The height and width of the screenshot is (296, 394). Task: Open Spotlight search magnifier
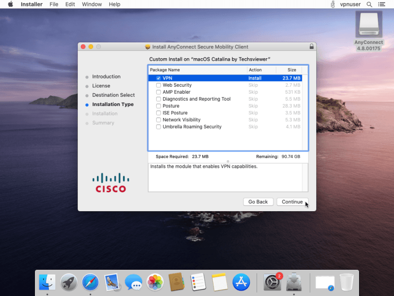pyautogui.click(x=369, y=4)
